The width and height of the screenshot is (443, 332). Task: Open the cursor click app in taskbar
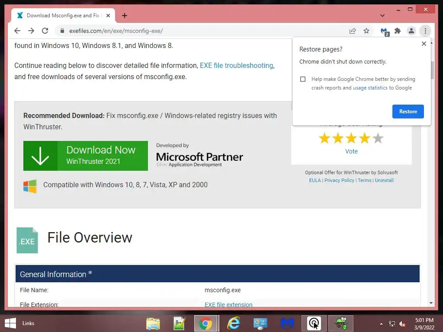pos(314,323)
